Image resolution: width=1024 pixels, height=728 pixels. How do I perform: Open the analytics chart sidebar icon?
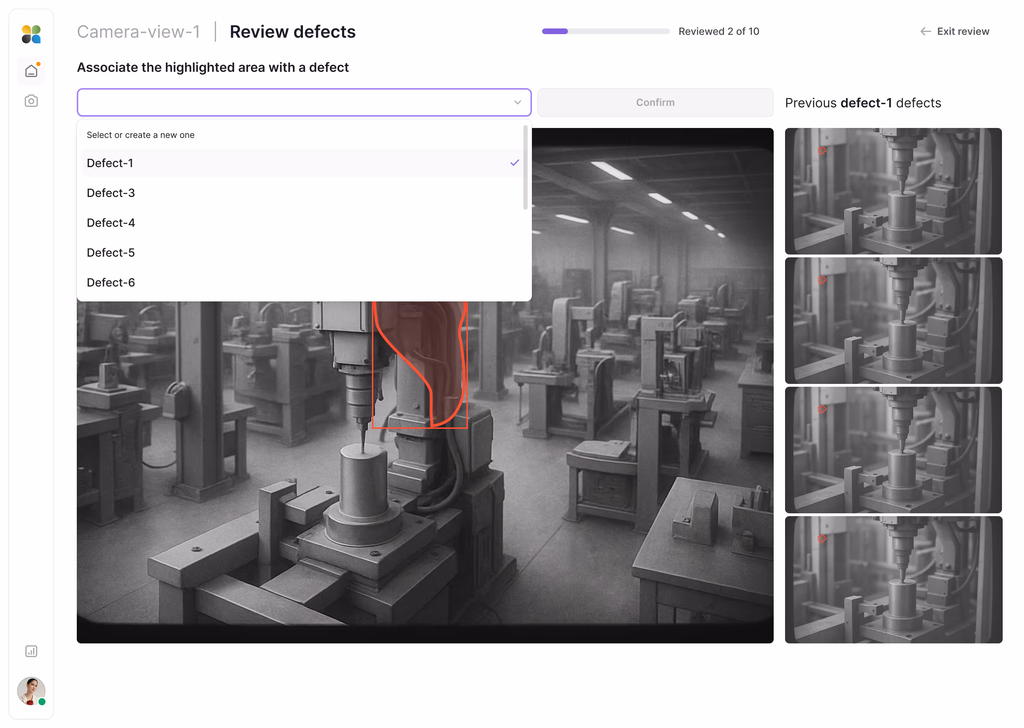[x=31, y=651]
